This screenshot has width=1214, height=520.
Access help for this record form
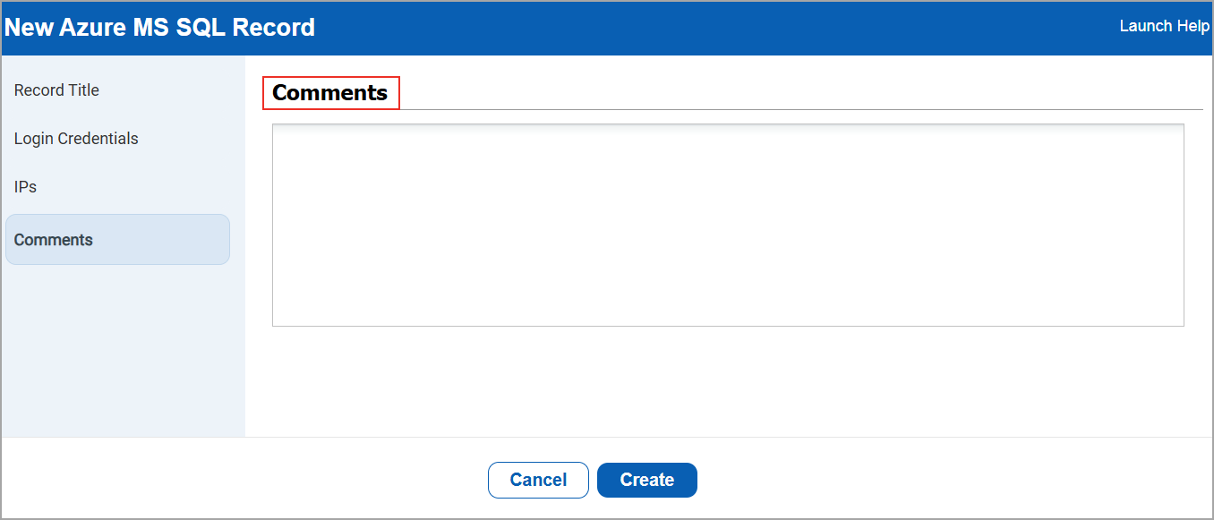[1164, 26]
